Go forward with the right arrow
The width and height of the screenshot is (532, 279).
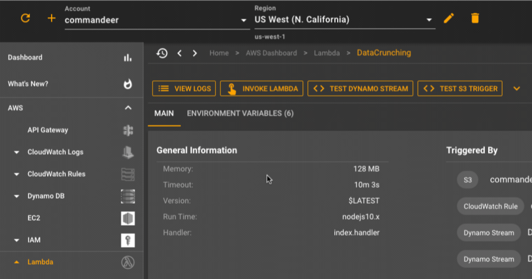click(195, 53)
